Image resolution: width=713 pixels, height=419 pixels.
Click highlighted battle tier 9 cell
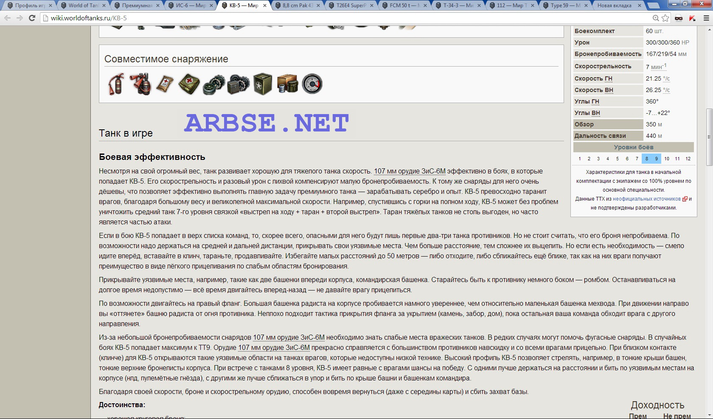(656, 159)
